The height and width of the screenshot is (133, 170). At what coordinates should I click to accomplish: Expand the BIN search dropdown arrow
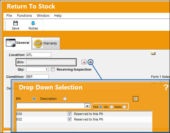[x=87, y=106]
